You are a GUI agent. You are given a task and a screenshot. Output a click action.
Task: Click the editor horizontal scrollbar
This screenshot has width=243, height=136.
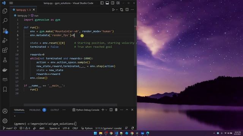[x=71, y=105]
